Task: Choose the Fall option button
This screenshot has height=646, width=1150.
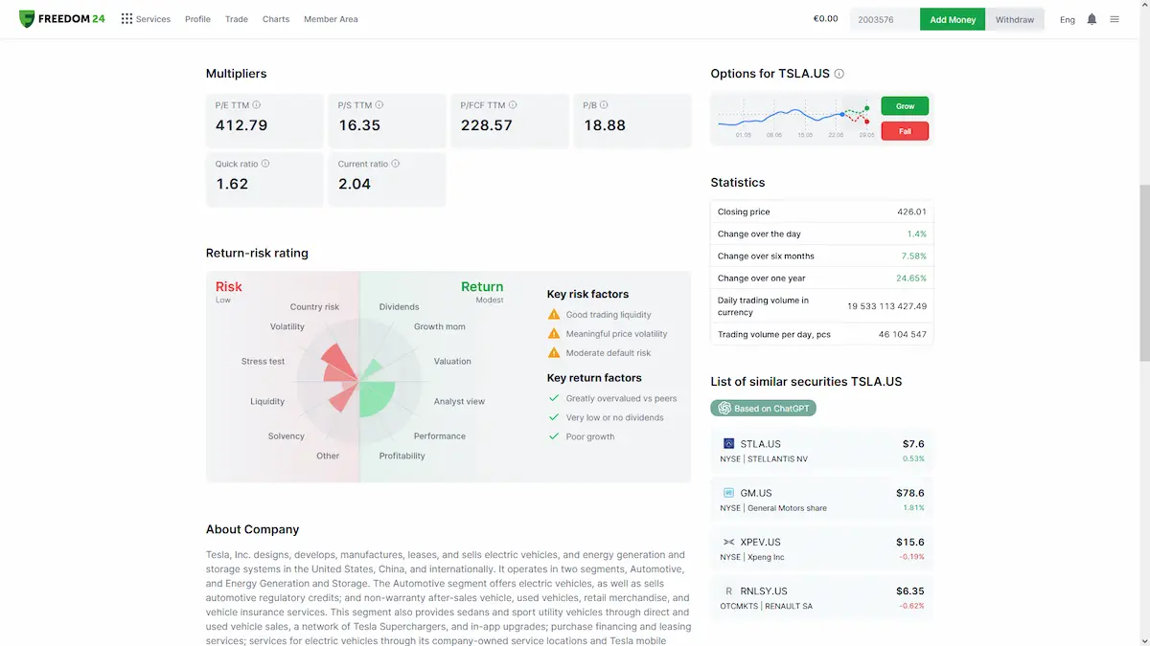Action: click(905, 131)
